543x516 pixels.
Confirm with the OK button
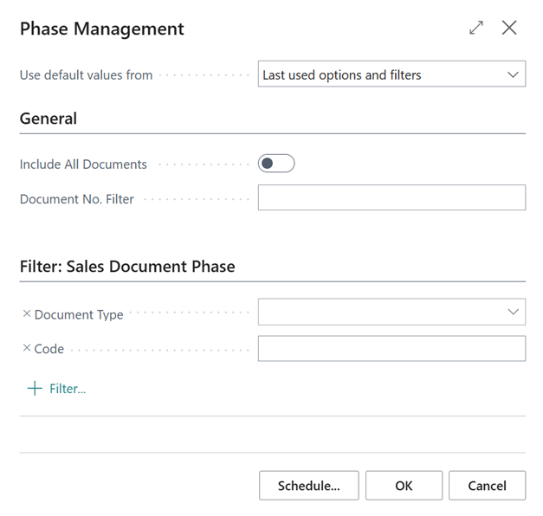click(404, 486)
